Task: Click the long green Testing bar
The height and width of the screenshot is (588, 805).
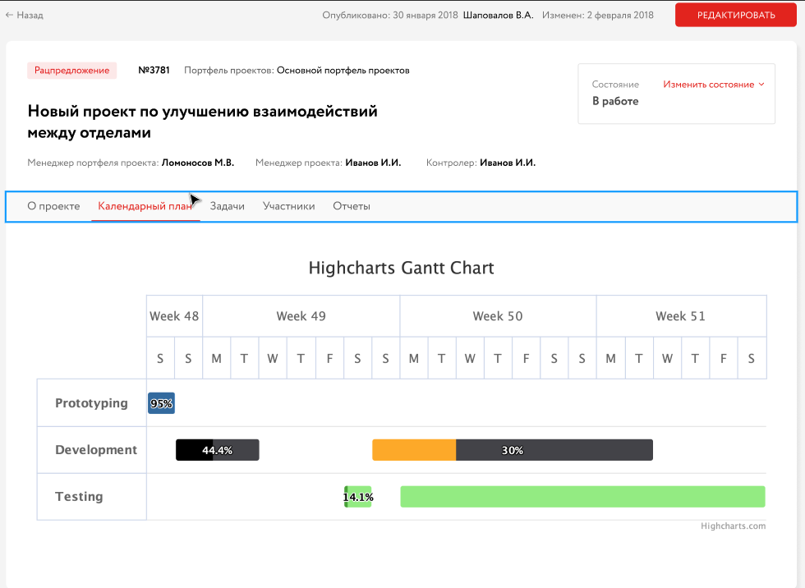Action: pyautogui.click(x=582, y=497)
